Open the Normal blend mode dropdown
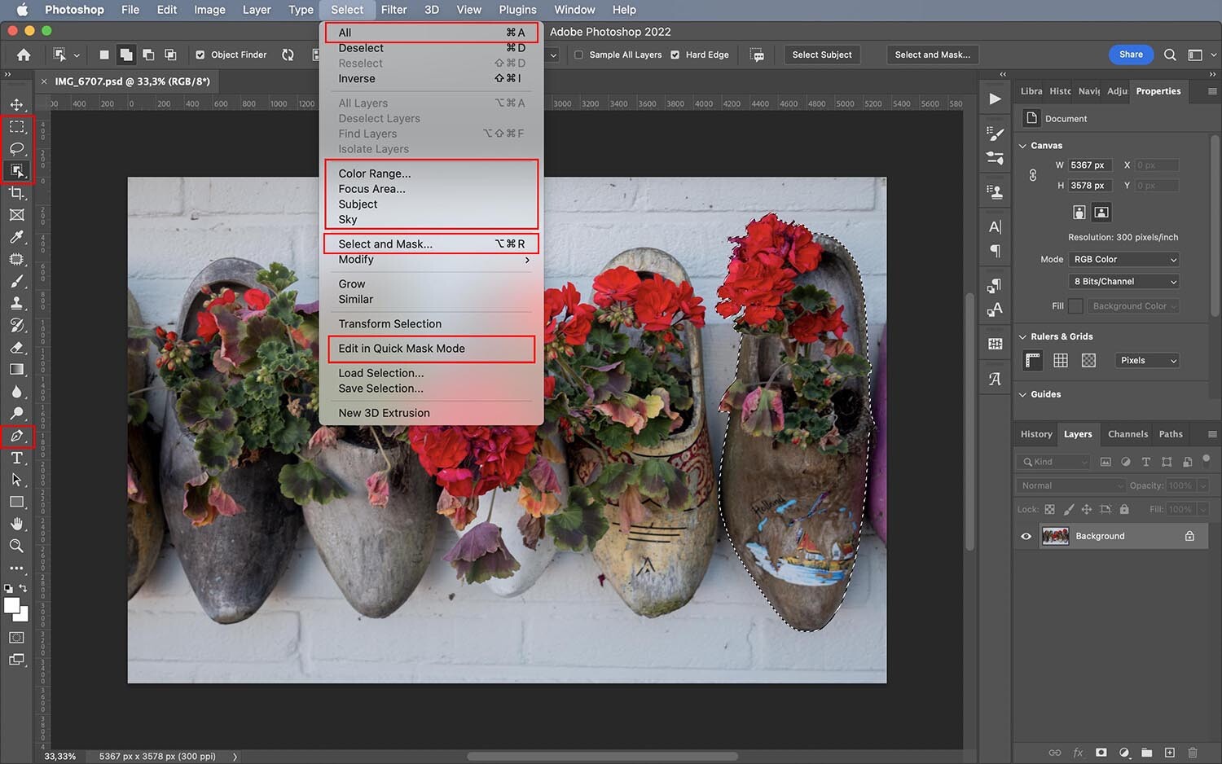 [x=1070, y=485]
